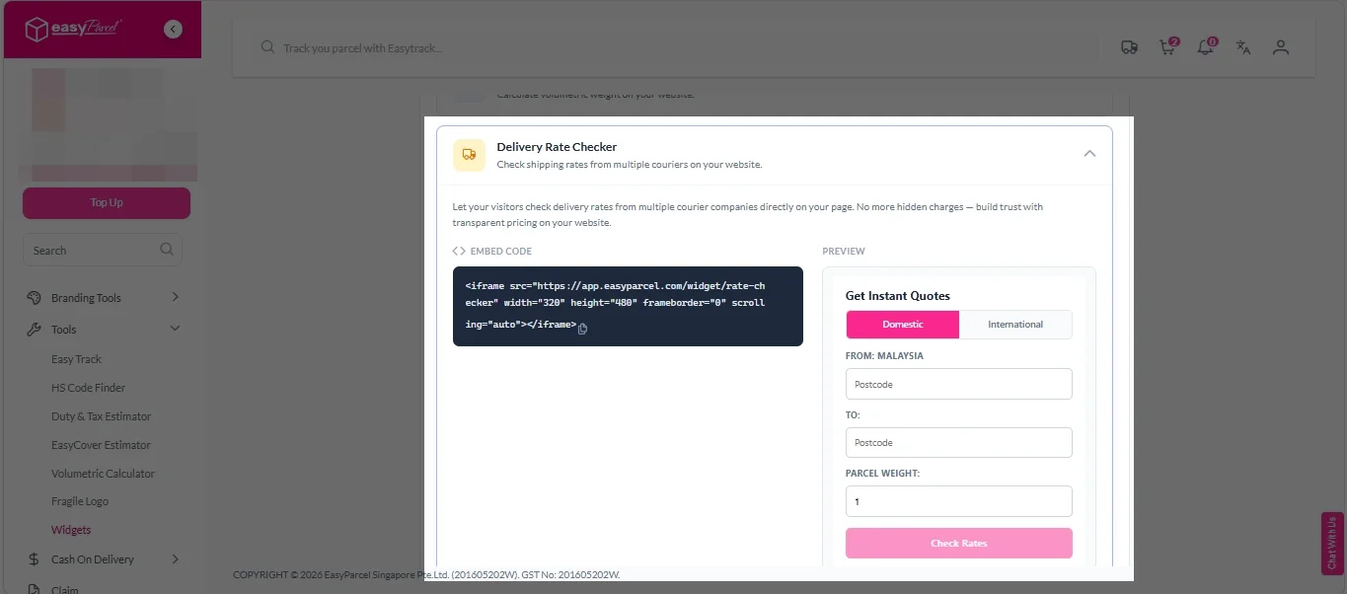
Task: Open Fragile Logo tool
Action: (x=80, y=502)
